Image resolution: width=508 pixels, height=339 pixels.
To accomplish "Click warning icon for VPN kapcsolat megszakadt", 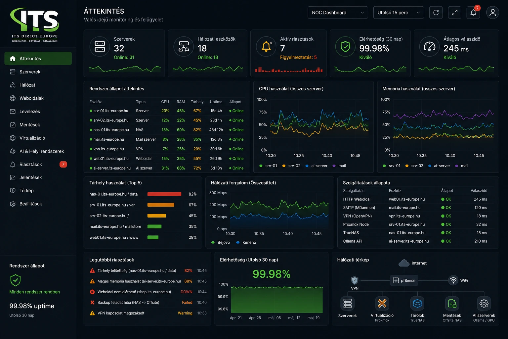I will (x=92, y=313).
